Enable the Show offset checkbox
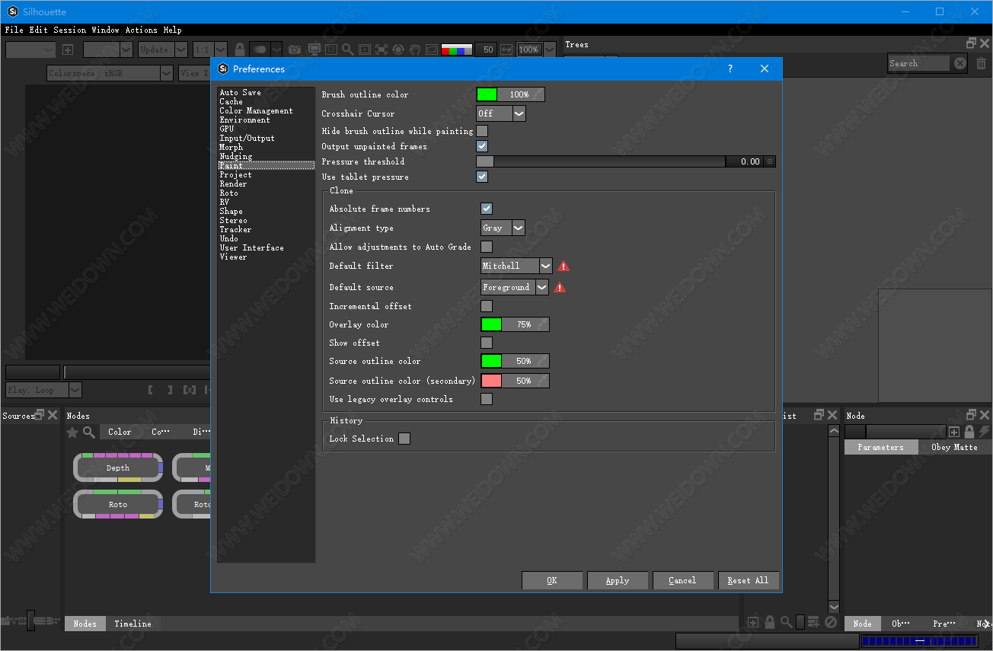The height and width of the screenshot is (651, 993). tap(487, 343)
